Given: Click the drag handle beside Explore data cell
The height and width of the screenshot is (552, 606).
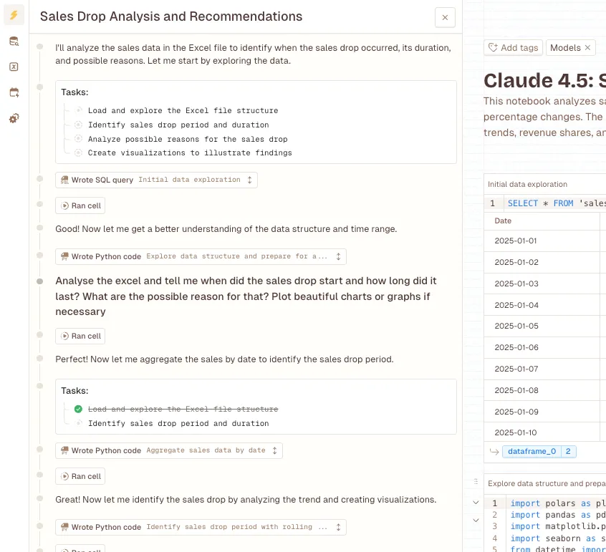Looking at the screenshot, I should 475,483.
